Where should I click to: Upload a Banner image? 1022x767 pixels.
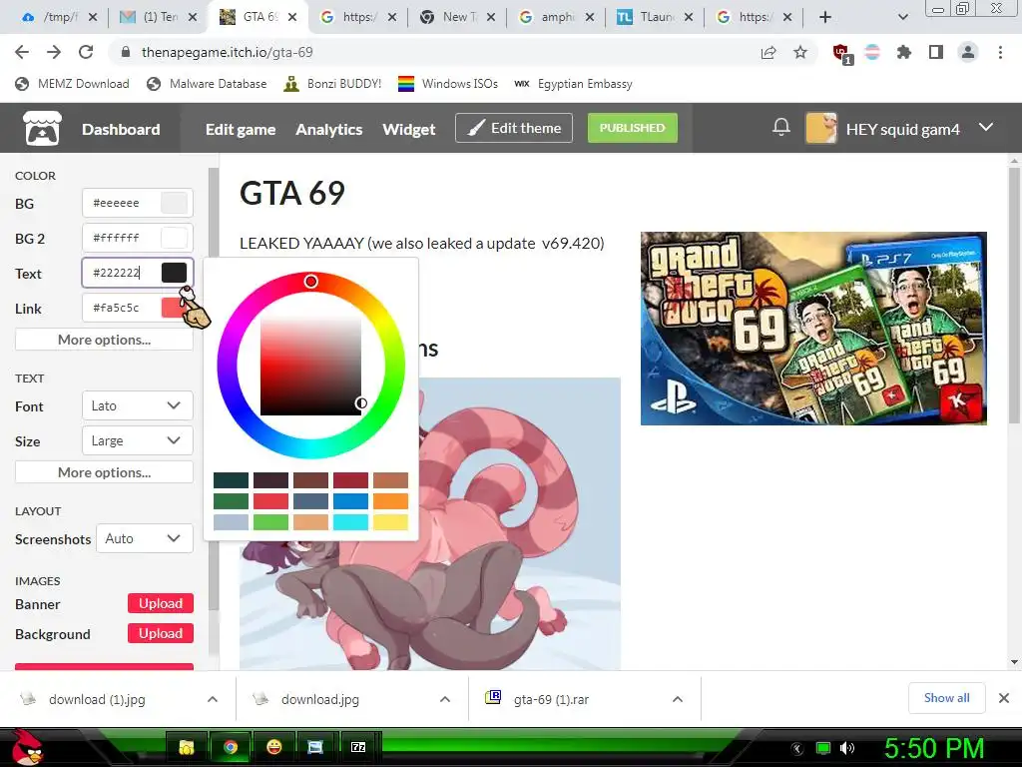pyautogui.click(x=161, y=603)
